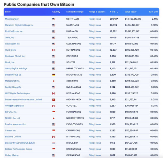Click the US flag in Coinbase Global row

click(x=54, y=56)
